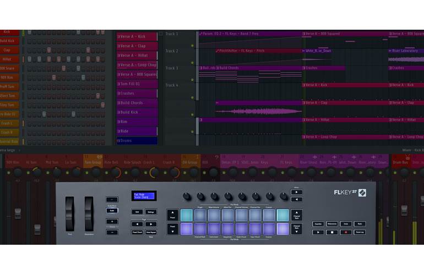Image resolution: width=424 pixels, height=275 pixels.
Task: Click the Score Log button on the FLkey
Action: coord(360,232)
